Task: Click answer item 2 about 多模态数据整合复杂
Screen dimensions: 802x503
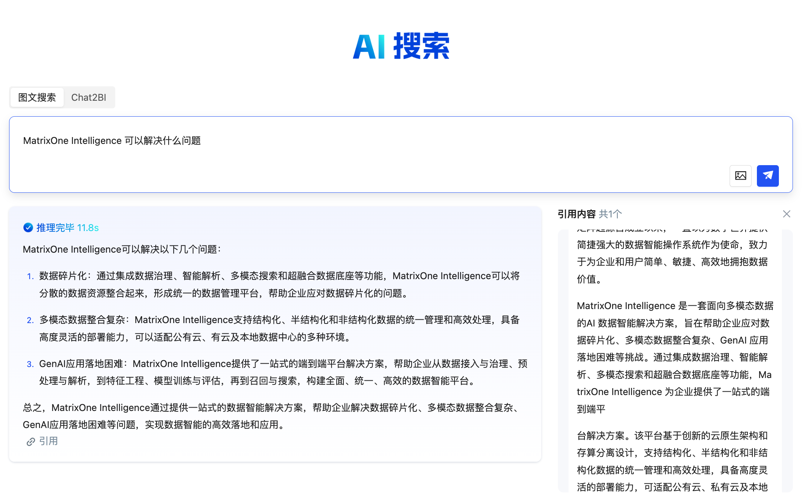Action: [279, 328]
